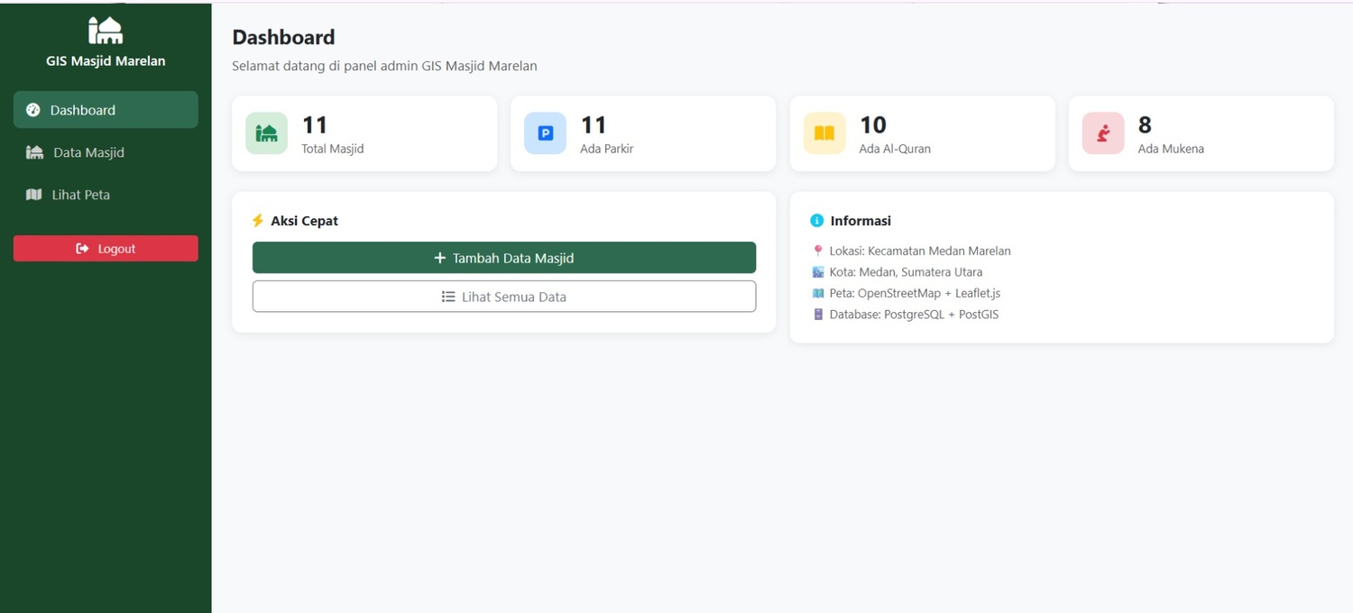Click the red Logout button
Viewport: 1353px width, 613px height.
coord(106,249)
